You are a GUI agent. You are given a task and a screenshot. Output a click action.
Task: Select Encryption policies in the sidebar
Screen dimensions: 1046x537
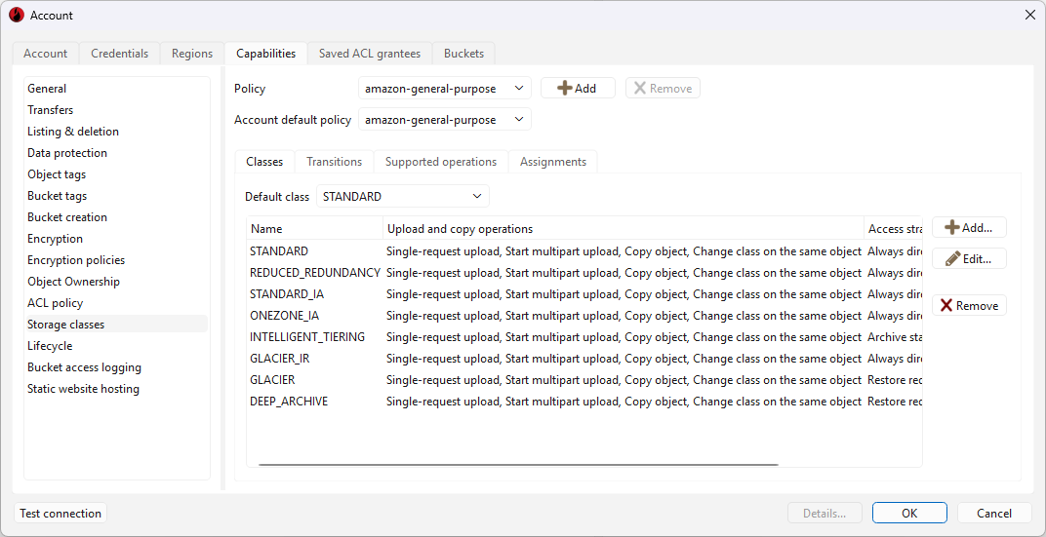coord(117,260)
